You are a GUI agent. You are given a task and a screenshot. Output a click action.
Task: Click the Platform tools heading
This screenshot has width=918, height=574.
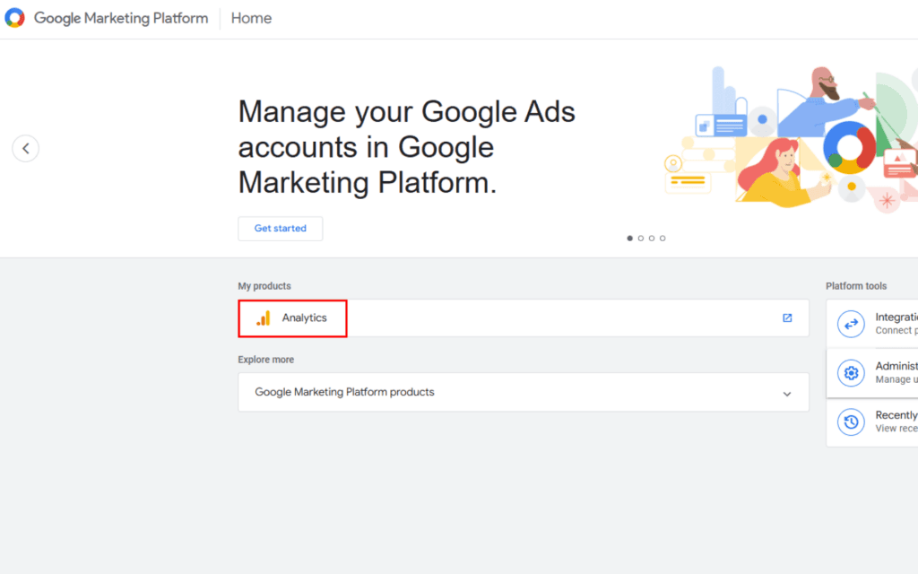tap(856, 286)
